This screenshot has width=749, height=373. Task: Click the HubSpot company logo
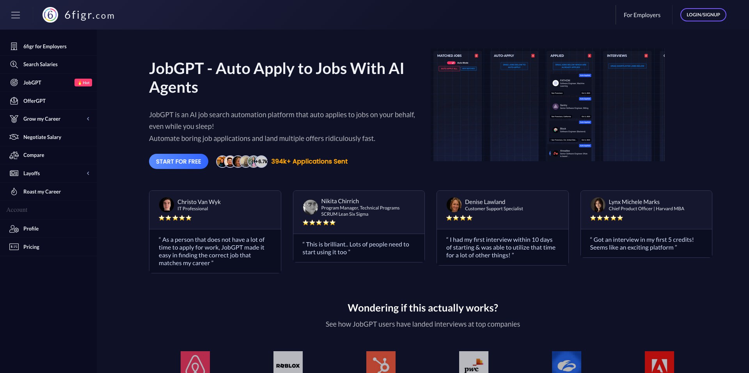pos(381,362)
